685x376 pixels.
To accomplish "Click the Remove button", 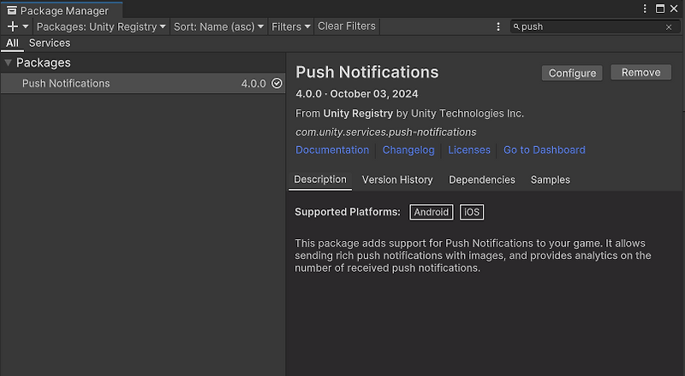I will click(x=640, y=73).
